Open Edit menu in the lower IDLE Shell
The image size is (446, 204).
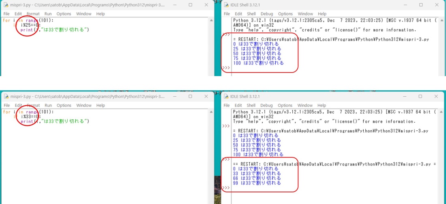click(x=238, y=105)
